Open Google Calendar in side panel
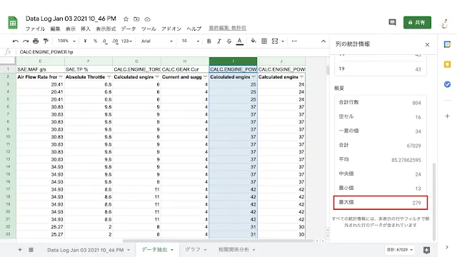Screen dimensions: 457x257 [x=447, y=44]
